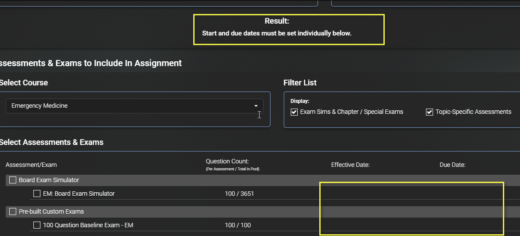Uncheck Exam Sims & Chapter / Special Exams
520x236 pixels.
pyautogui.click(x=294, y=112)
